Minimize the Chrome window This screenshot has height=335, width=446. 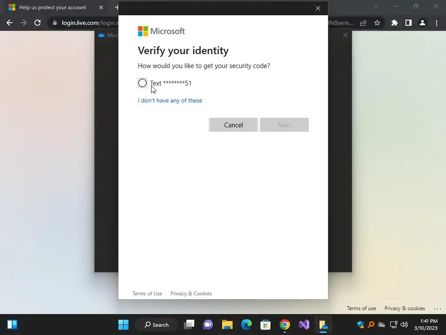[395, 6]
